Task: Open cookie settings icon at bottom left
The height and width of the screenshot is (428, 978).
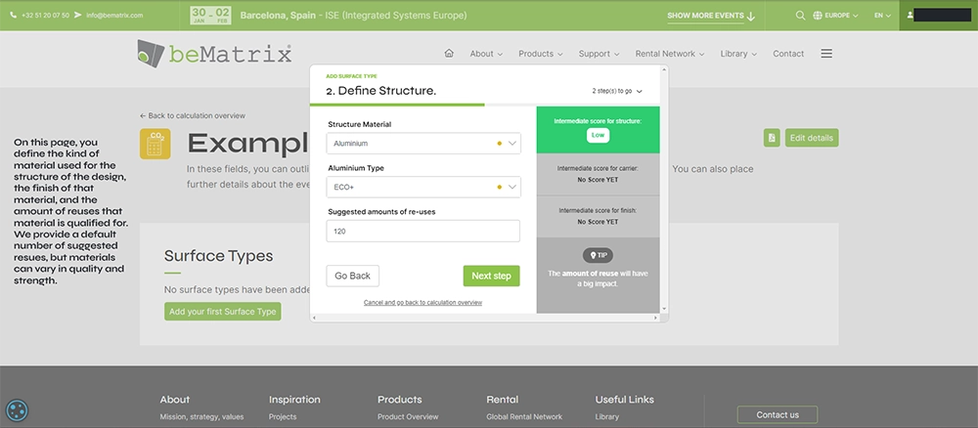Action: click(x=18, y=411)
